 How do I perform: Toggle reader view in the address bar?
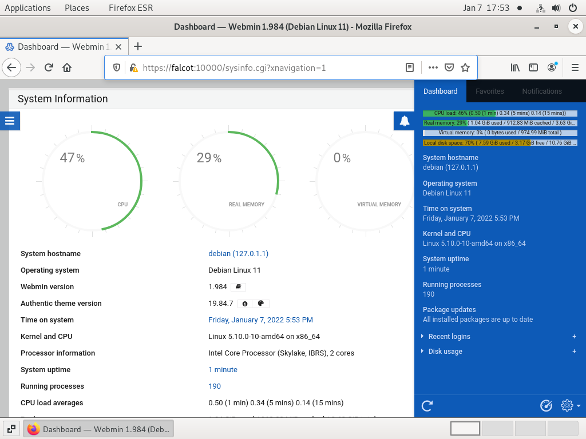coord(409,67)
